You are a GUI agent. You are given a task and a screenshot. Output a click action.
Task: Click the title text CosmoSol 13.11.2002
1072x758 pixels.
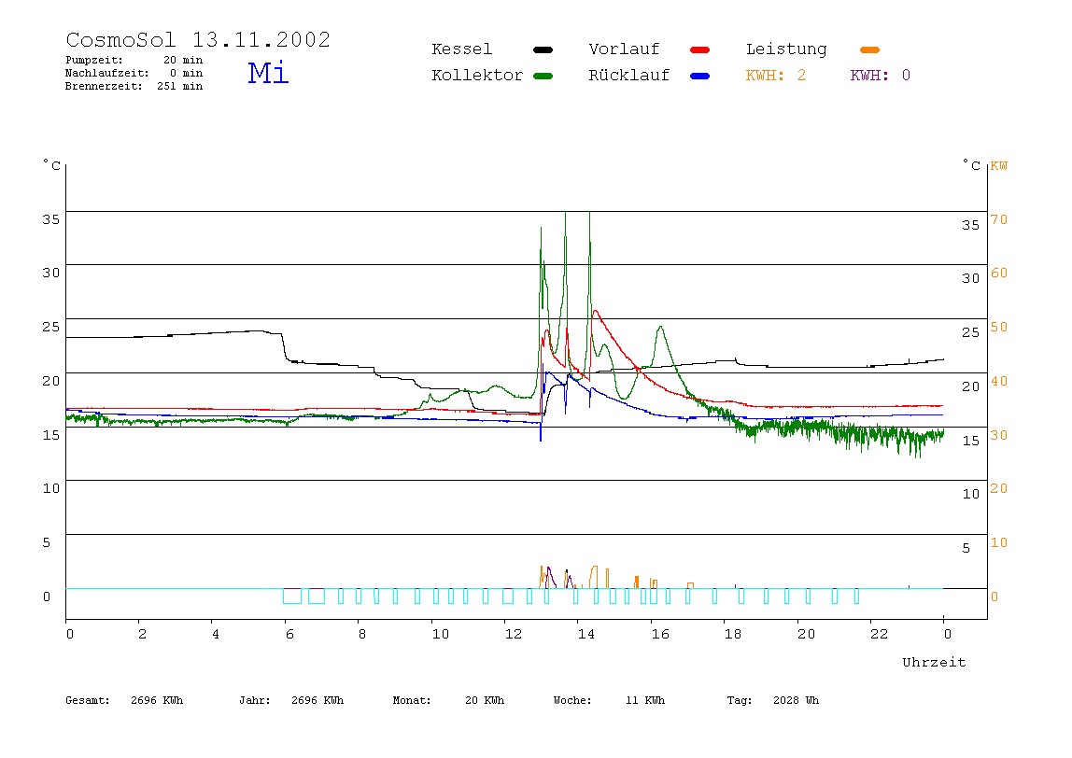pos(198,39)
